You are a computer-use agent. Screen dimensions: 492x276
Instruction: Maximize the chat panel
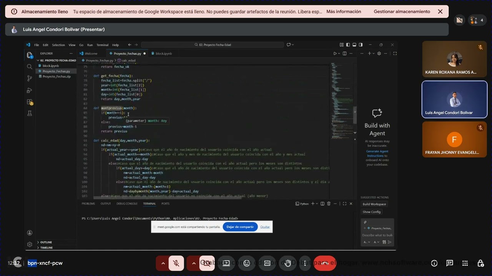pos(395,53)
